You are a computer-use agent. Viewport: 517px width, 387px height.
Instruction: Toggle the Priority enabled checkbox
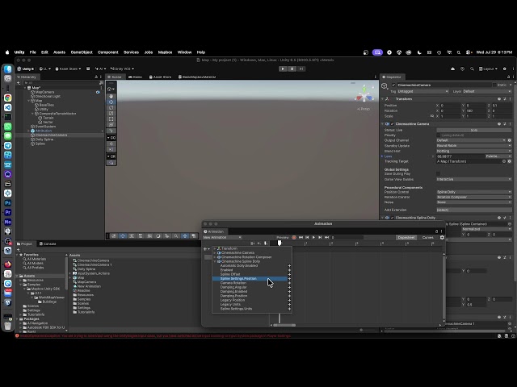pyautogui.click(x=438, y=135)
